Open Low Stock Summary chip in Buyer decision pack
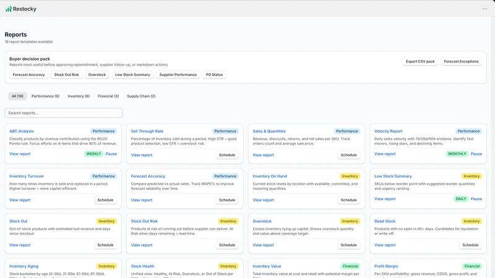The width and height of the screenshot is (495, 278). 132,75
